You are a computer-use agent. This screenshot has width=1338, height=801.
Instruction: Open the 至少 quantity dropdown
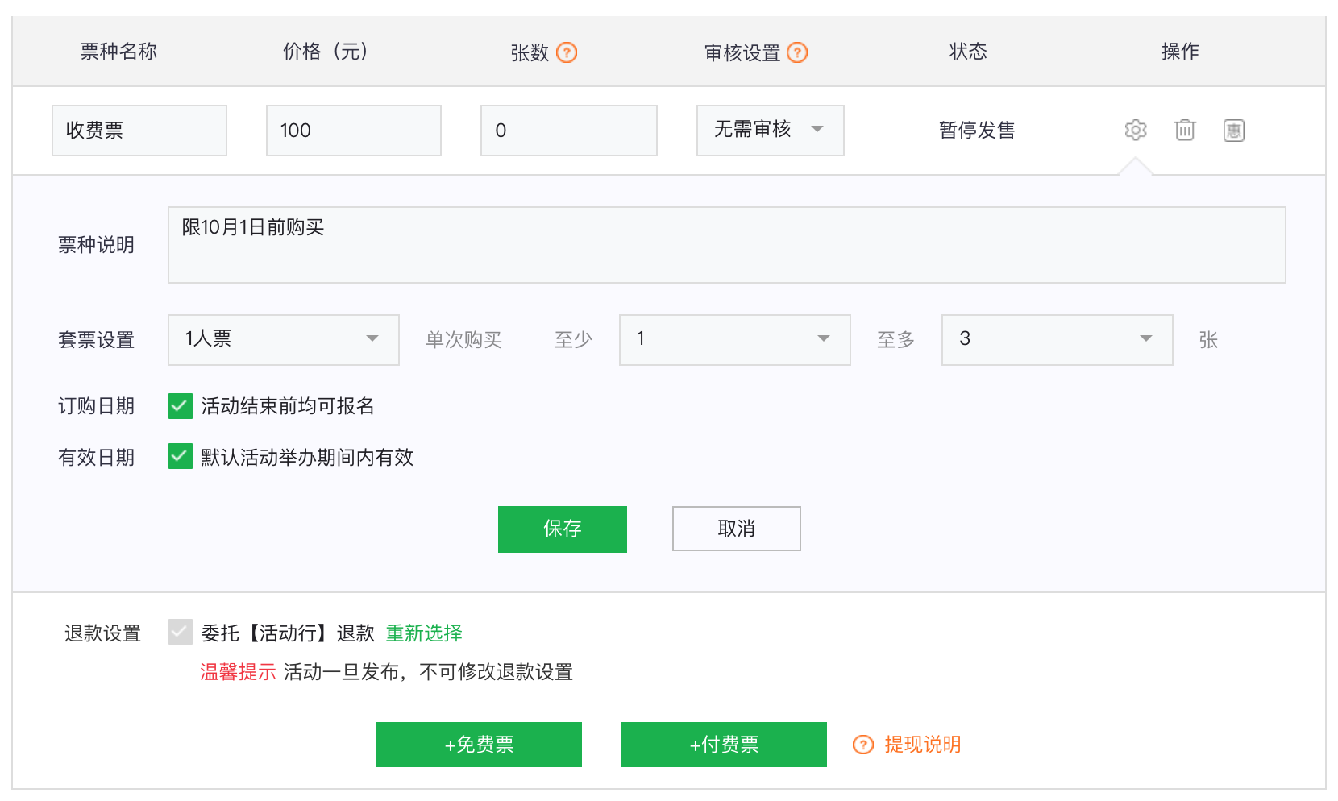(734, 339)
